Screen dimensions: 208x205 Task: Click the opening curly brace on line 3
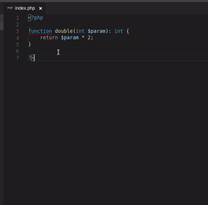pyautogui.click(x=128, y=31)
